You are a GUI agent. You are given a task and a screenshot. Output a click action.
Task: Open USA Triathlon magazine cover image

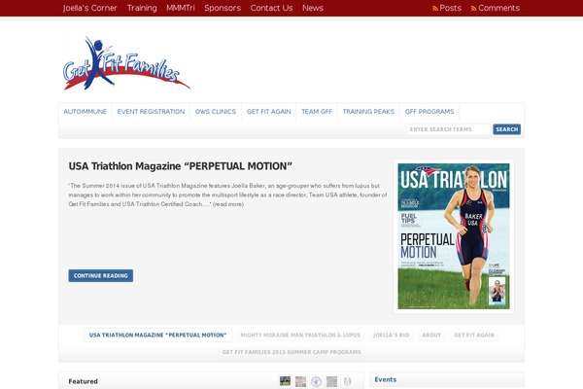[x=454, y=236]
